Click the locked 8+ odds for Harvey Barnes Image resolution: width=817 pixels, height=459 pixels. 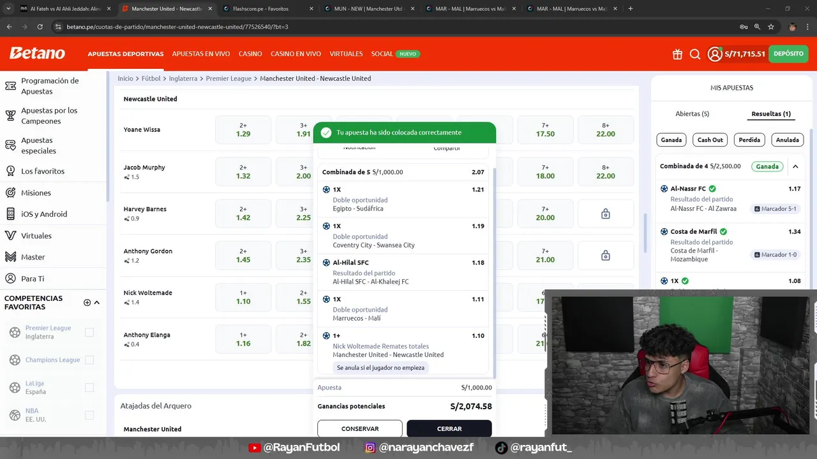[x=606, y=214]
